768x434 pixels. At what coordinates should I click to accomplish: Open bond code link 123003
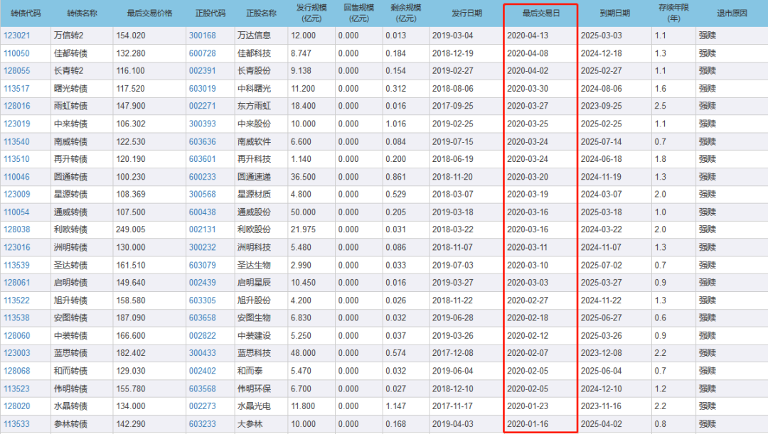[x=16, y=353]
